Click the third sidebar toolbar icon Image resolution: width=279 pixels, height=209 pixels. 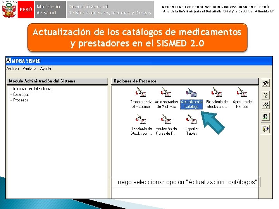point(266,105)
